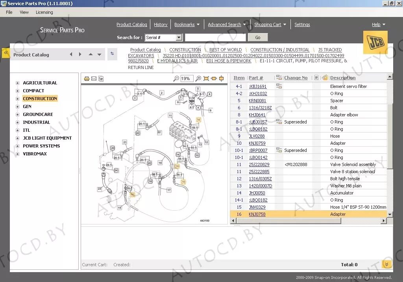The height and width of the screenshot is (282, 403).
Task: Open breadcrumb link E01 HOSE & PIPEWORK
Action: coord(229,61)
